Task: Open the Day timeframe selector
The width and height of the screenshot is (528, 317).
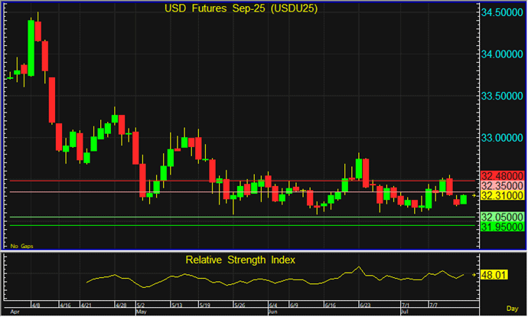Action: [515, 308]
